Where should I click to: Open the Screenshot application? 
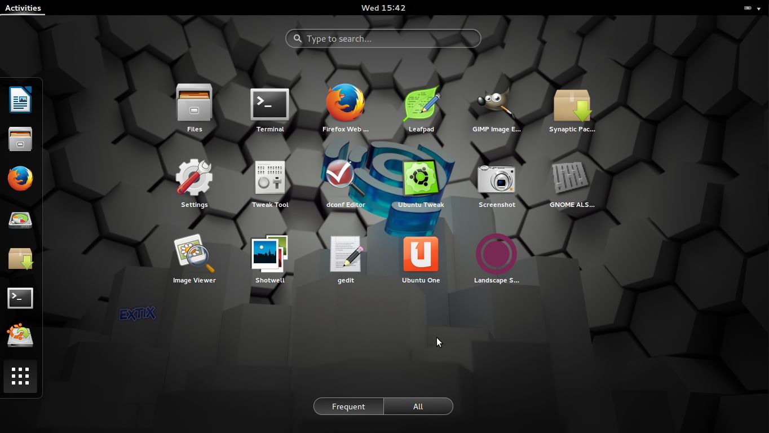[x=496, y=179]
